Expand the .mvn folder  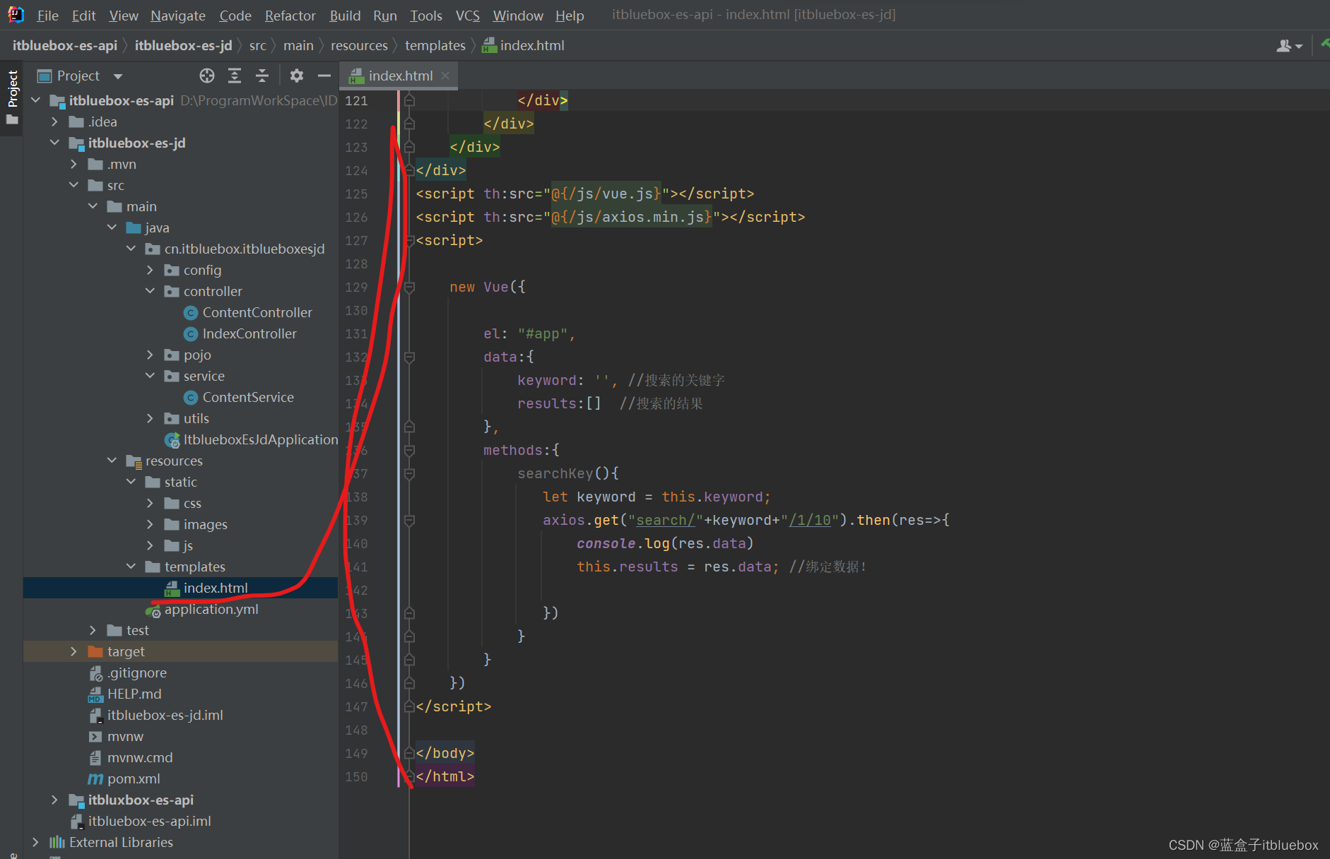[73, 164]
